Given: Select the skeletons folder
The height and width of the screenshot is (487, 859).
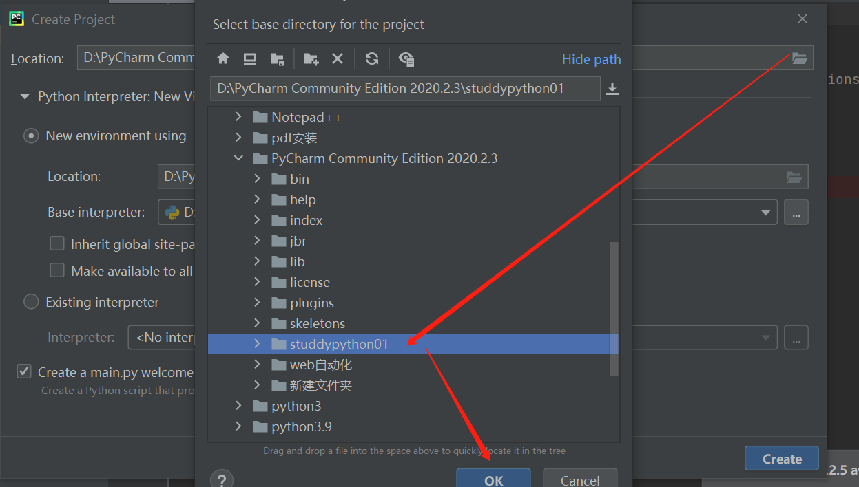Looking at the screenshot, I should 309,324.
